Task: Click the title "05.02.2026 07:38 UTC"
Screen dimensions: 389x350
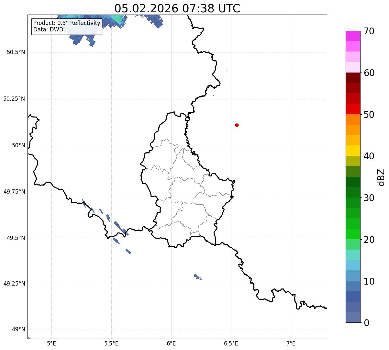Action: click(x=177, y=8)
